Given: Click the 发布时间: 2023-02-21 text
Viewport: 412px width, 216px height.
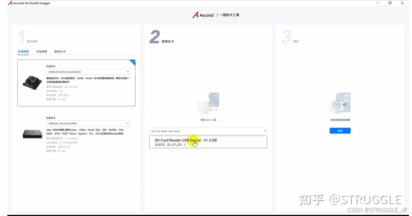Looking at the screenshot, I should click(58, 95).
